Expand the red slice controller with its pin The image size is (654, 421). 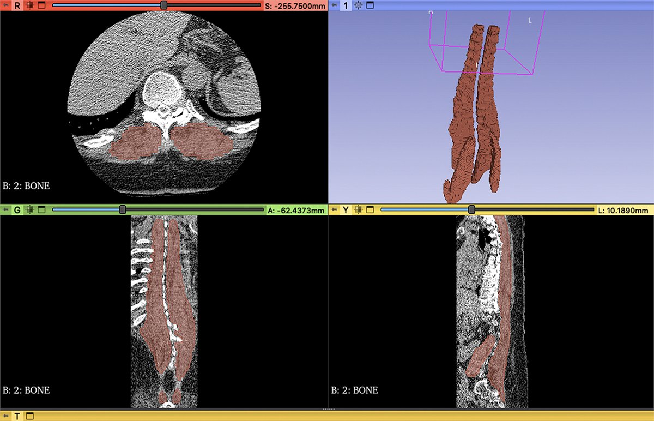7,5
